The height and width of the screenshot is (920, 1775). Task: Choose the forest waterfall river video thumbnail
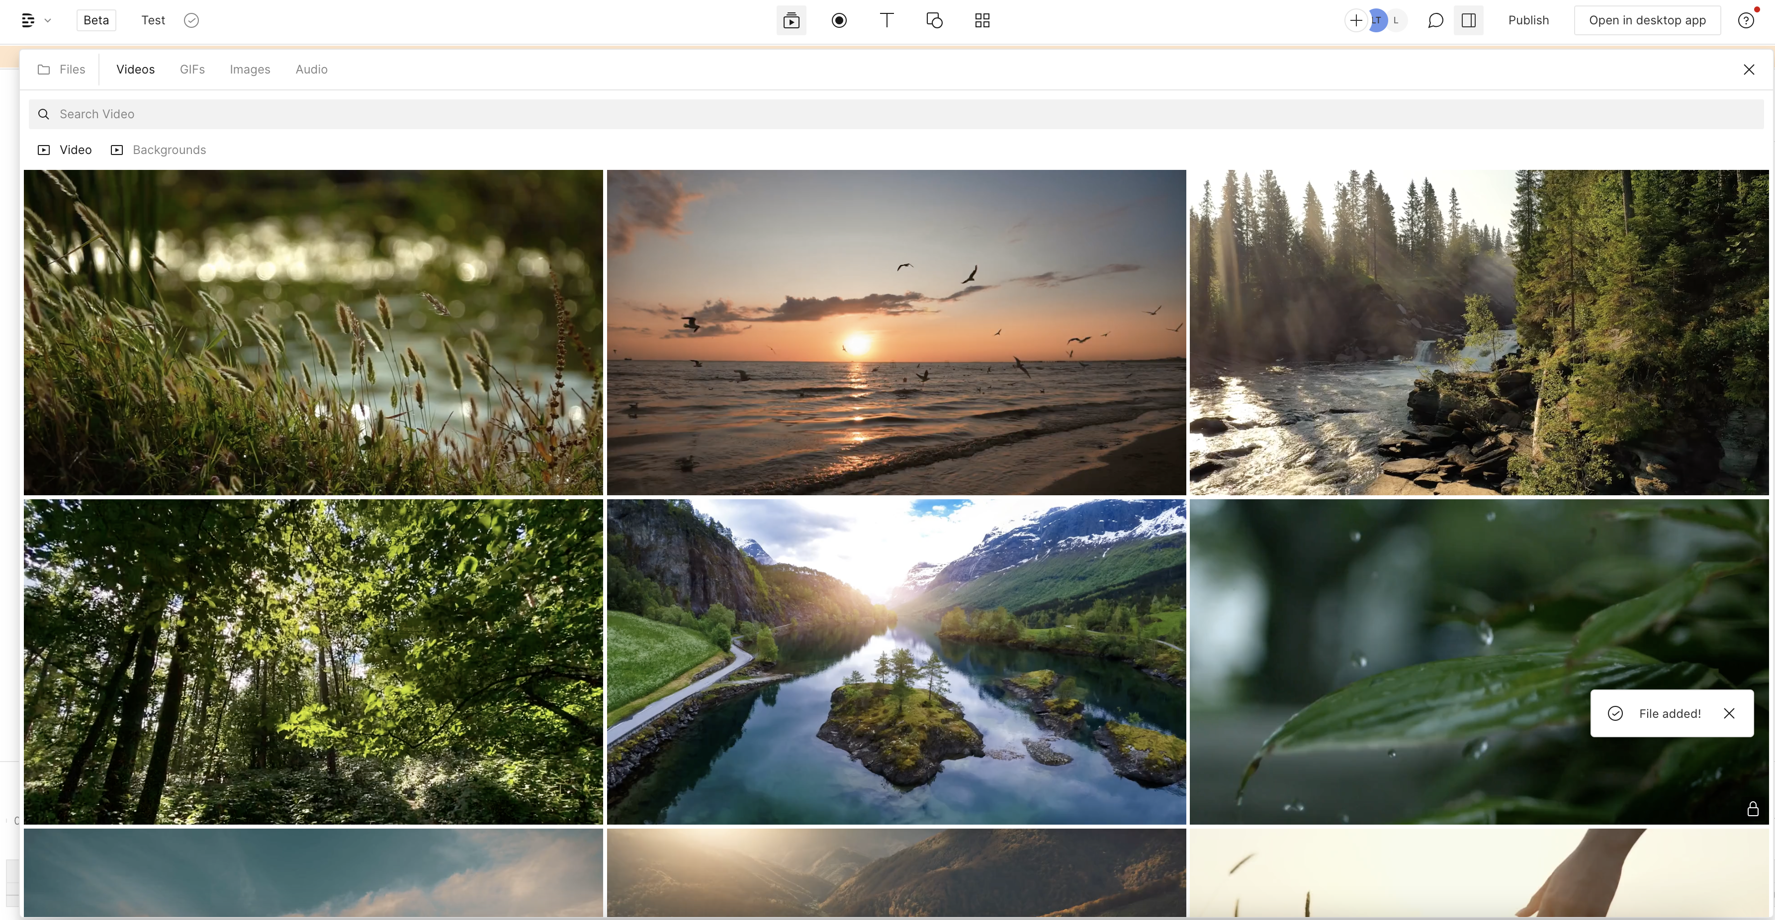pos(1479,333)
